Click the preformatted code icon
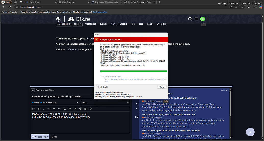Screen dimensions: 264x141 pos(59,109)
